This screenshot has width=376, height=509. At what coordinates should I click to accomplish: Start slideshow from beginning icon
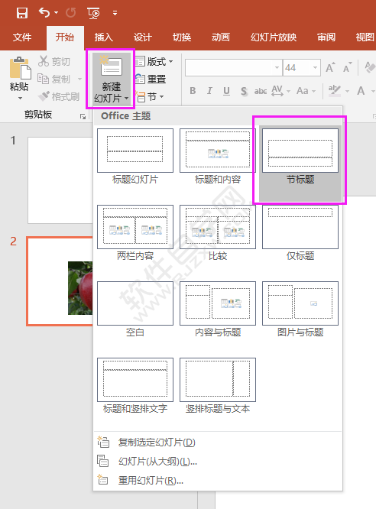coord(93,13)
